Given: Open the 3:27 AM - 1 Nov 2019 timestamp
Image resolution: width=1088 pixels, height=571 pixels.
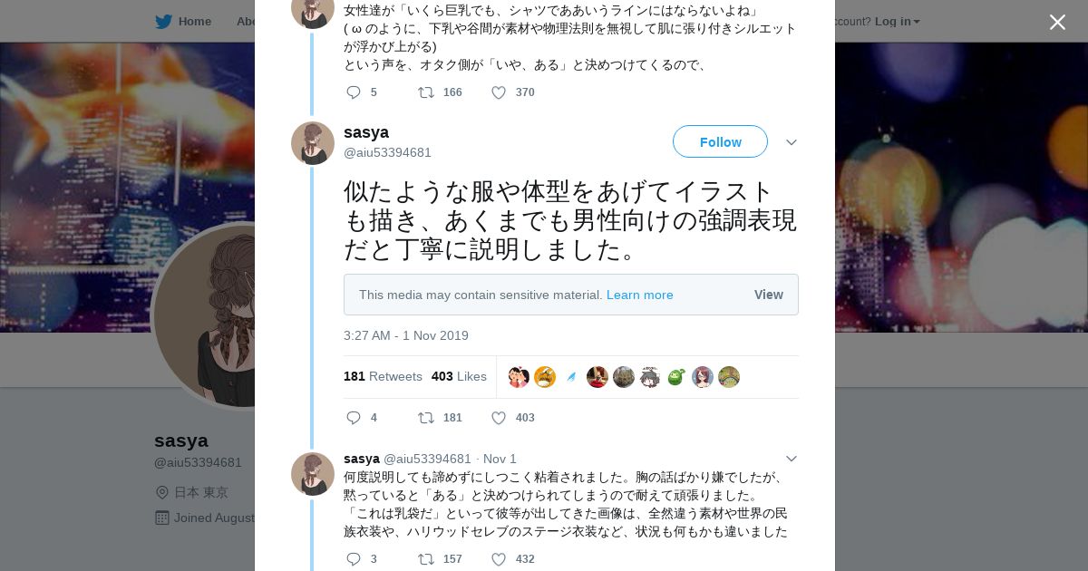Looking at the screenshot, I should [405, 335].
